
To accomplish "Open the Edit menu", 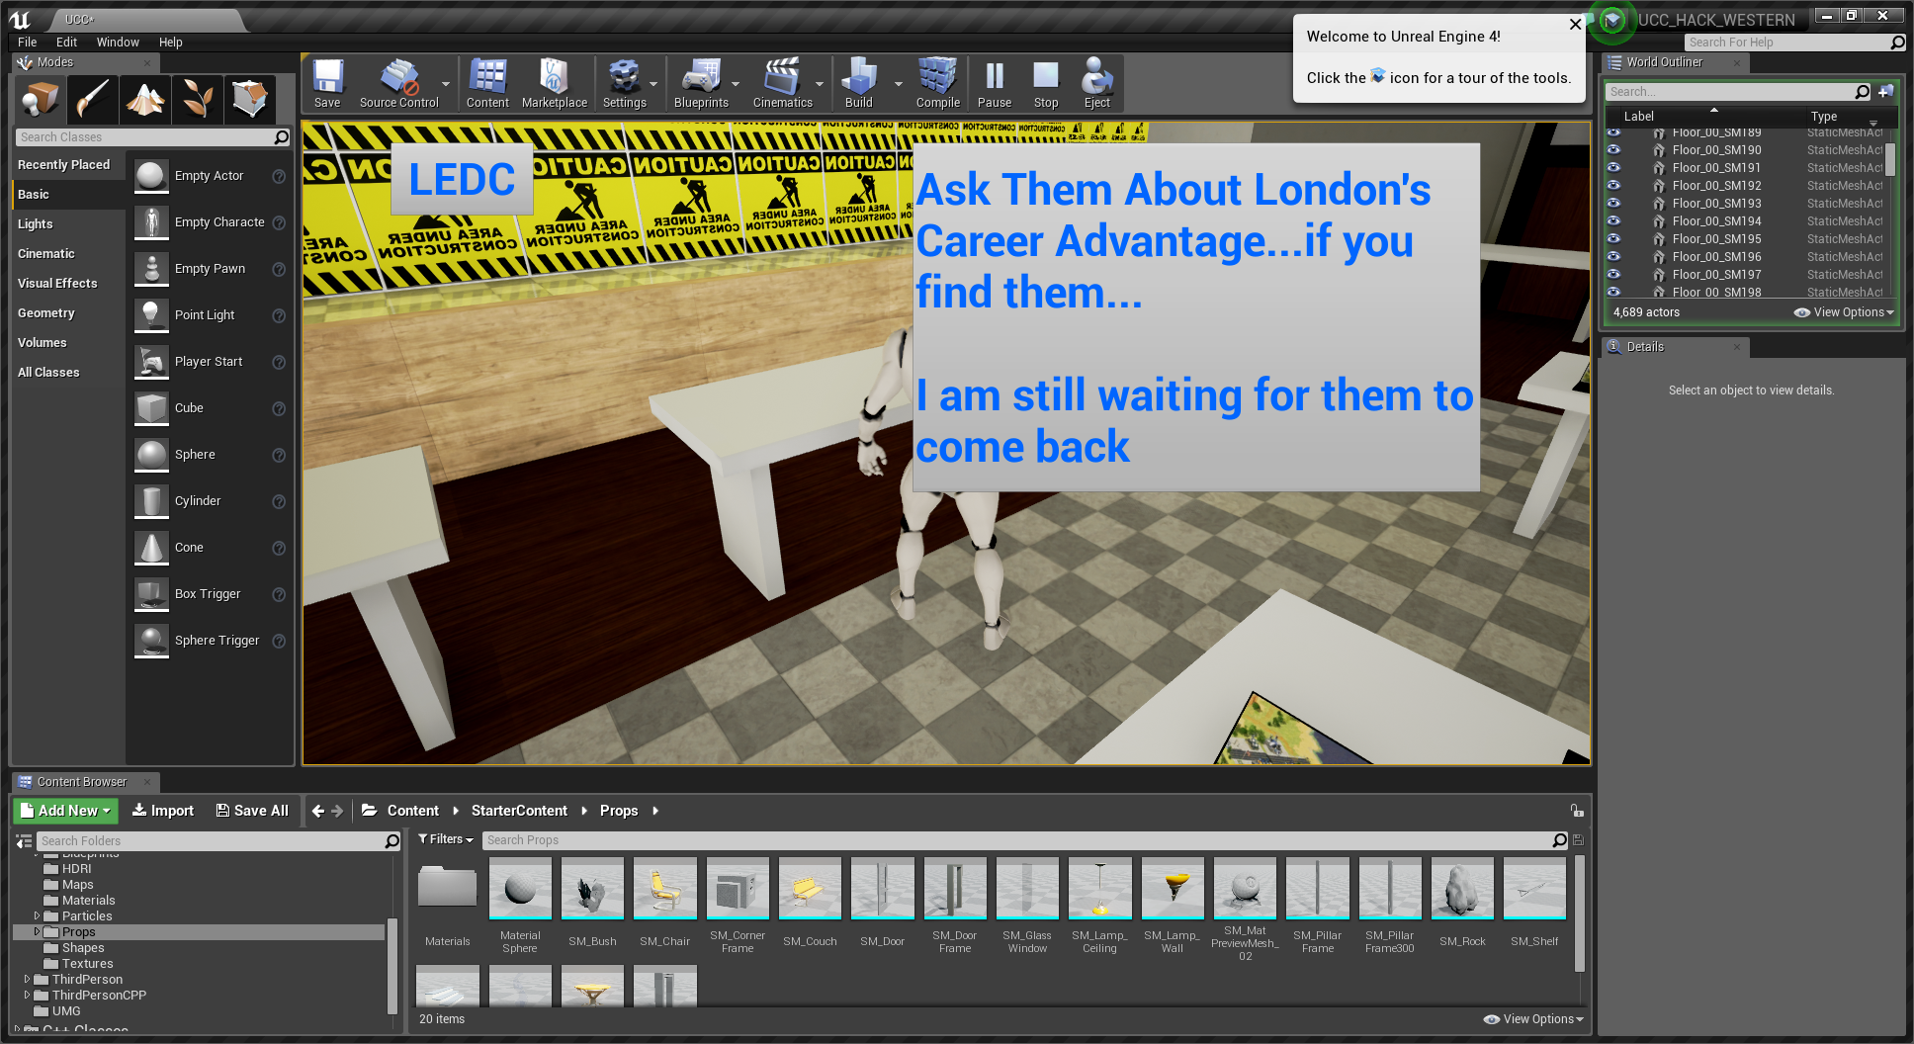I will click(66, 43).
